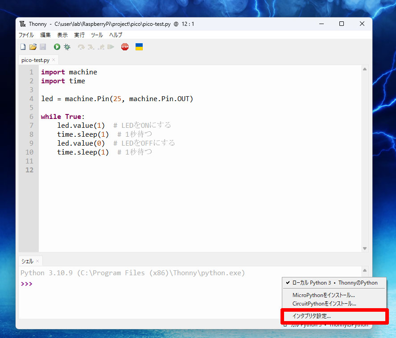
Task: Click the 'led = machine.Pin(25, machine.Pin.OUT)' line
Action: (x=117, y=98)
